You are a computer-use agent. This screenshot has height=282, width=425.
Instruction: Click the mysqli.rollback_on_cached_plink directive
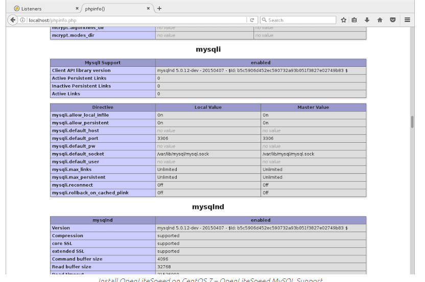[x=103, y=193]
